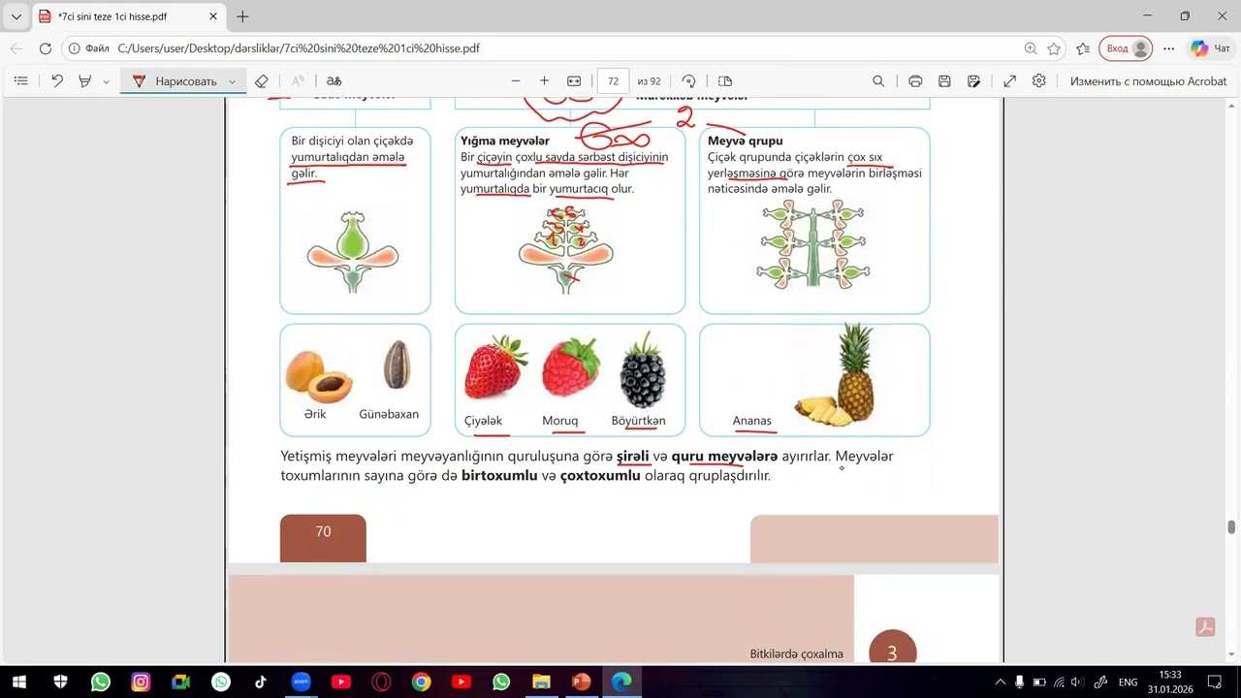Click the word Böyürtkən
Screen dimensions: 1241x698
(x=638, y=421)
